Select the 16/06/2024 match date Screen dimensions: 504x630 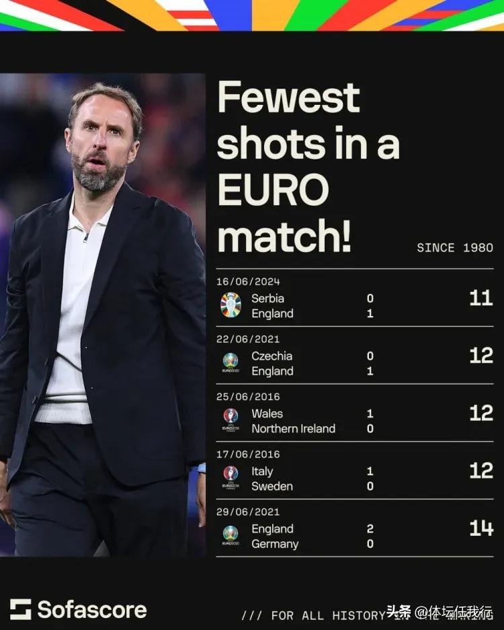click(x=248, y=282)
